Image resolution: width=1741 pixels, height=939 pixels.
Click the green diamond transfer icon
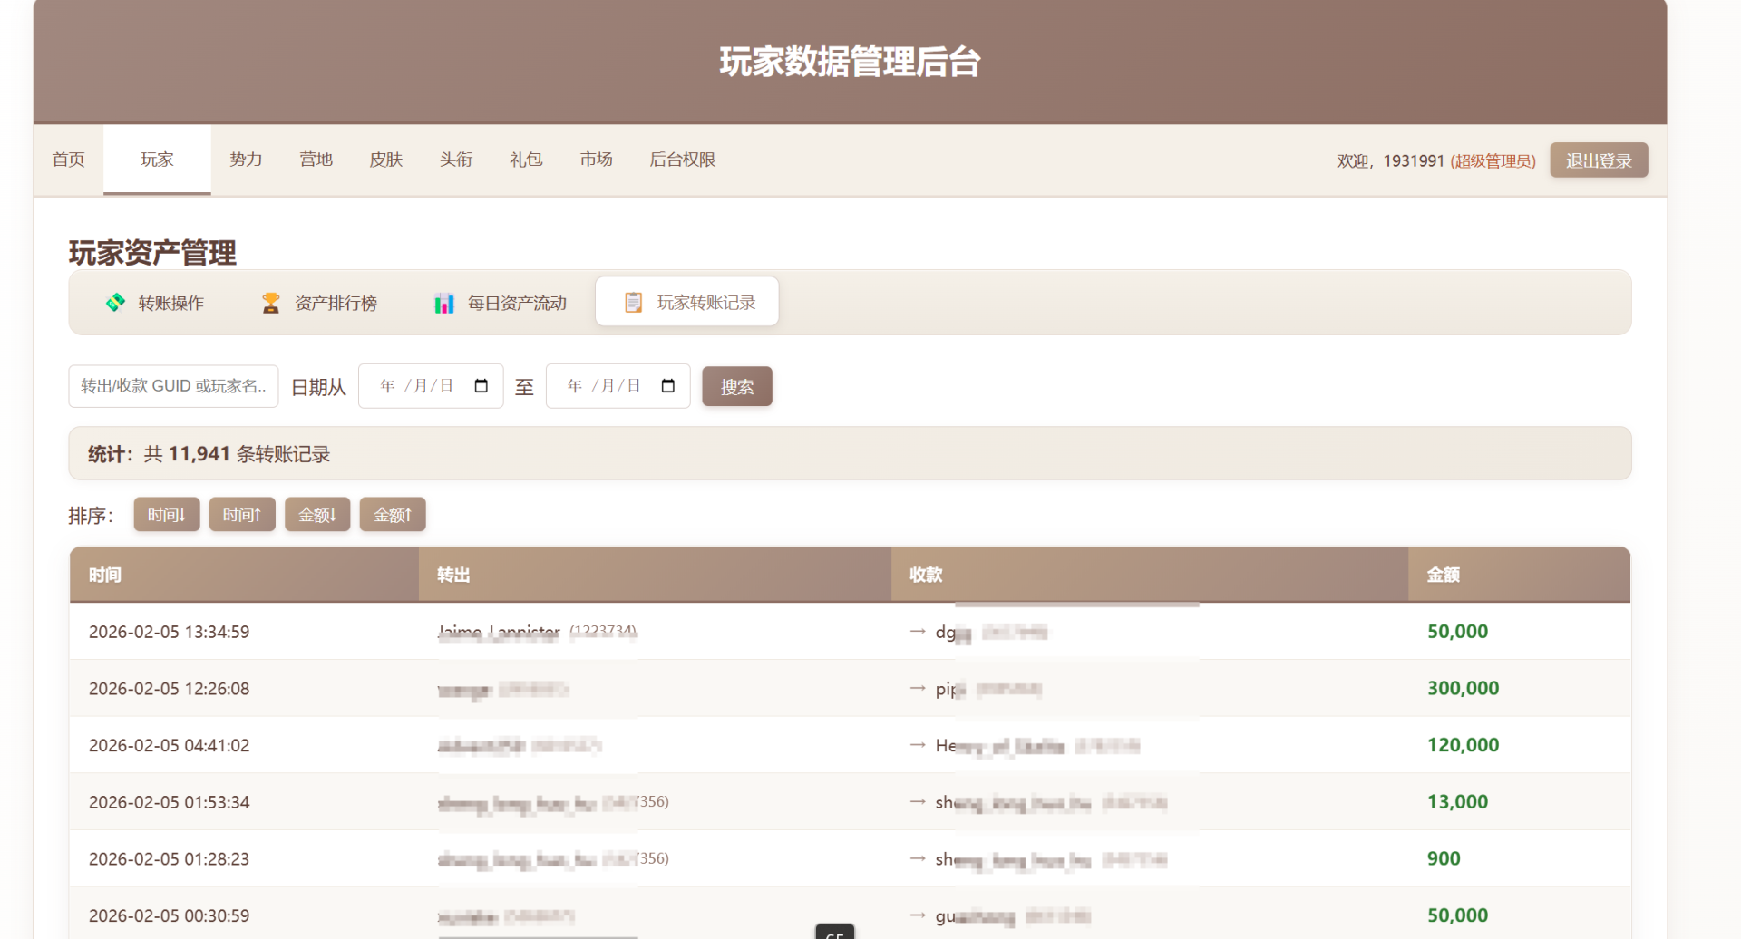(115, 303)
